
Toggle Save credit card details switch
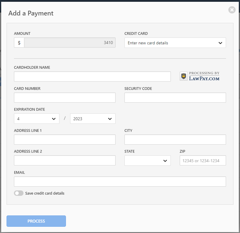(x=19, y=193)
